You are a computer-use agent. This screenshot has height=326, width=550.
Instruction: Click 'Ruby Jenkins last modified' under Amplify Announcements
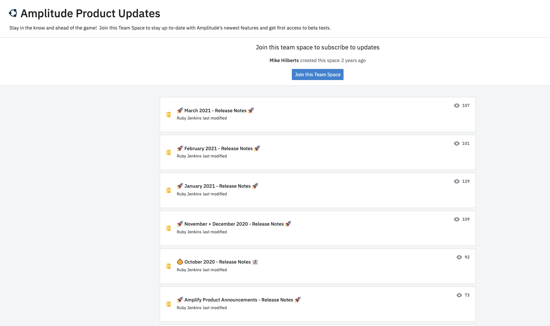point(202,308)
